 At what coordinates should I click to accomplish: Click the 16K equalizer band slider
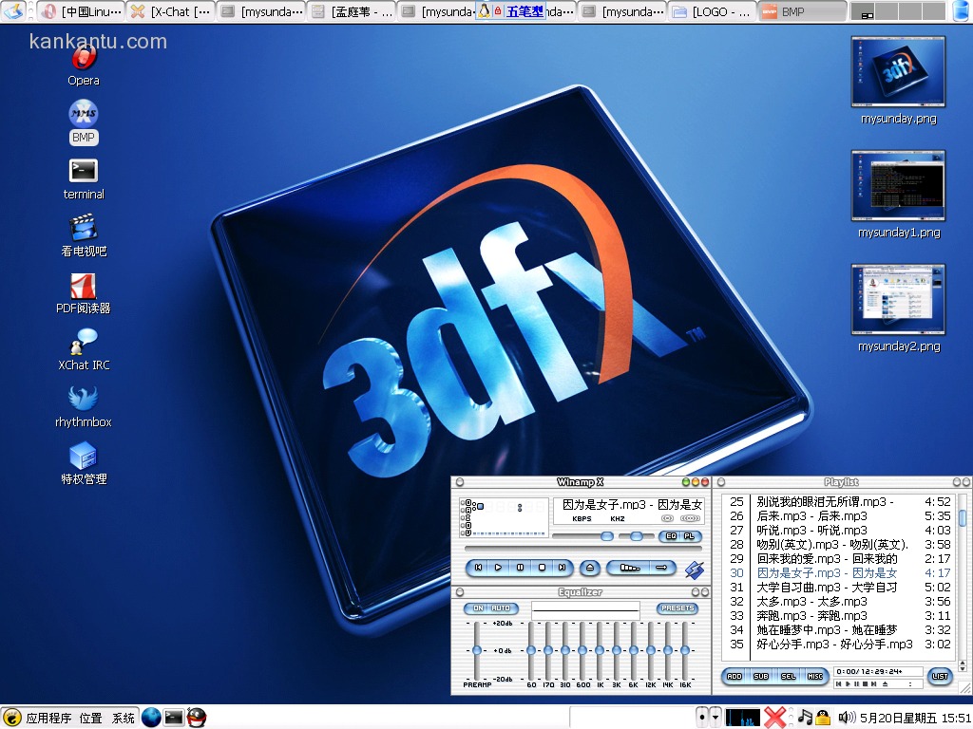click(685, 650)
